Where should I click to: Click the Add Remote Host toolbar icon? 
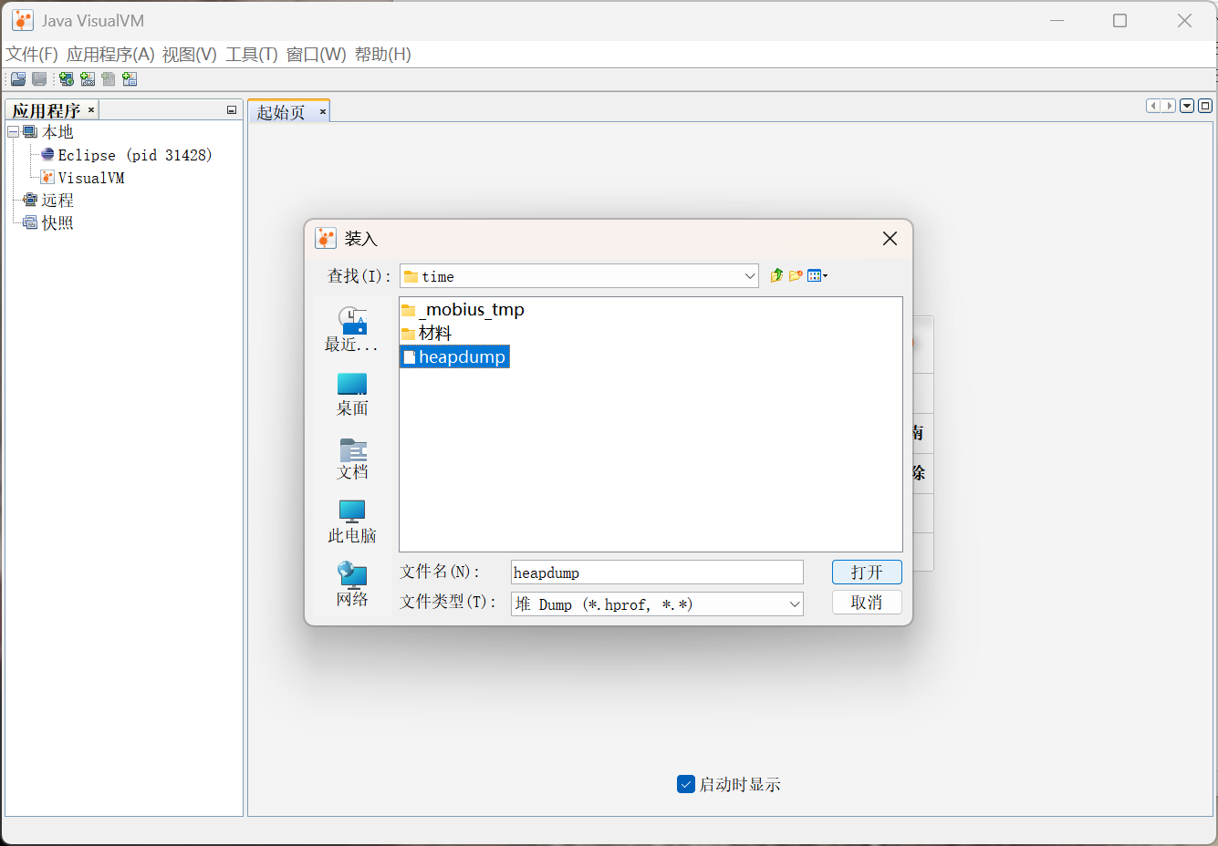[67, 79]
